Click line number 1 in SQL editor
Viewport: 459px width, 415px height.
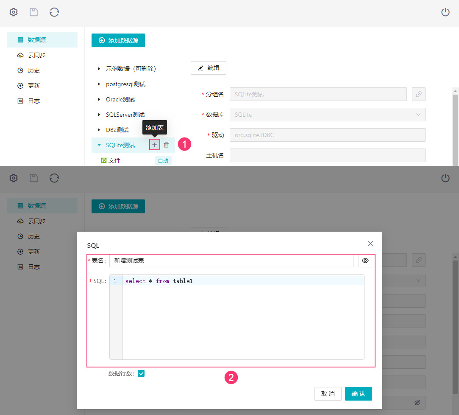click(115, 281)
